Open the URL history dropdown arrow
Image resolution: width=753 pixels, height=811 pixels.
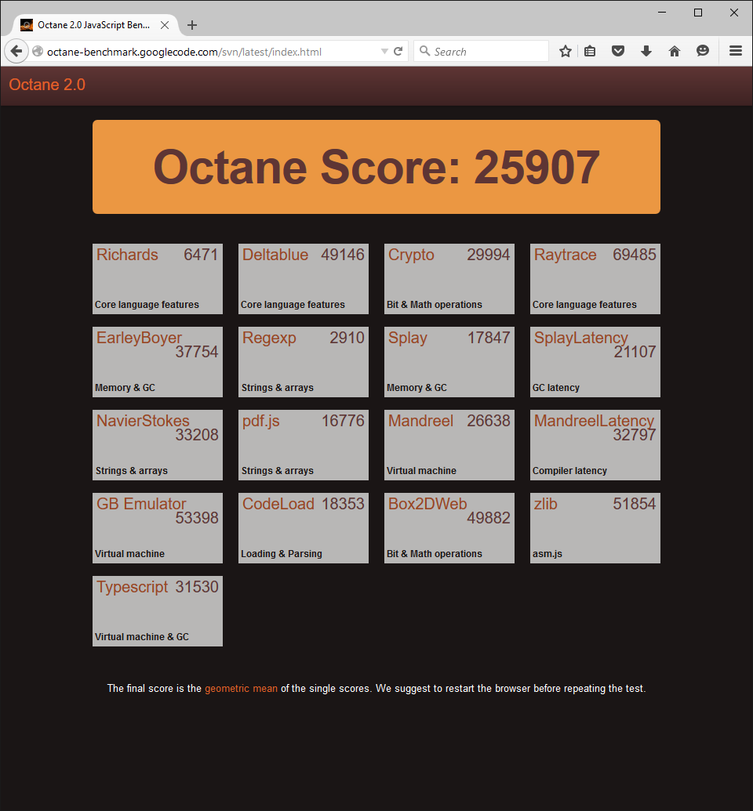coord(384,51)
